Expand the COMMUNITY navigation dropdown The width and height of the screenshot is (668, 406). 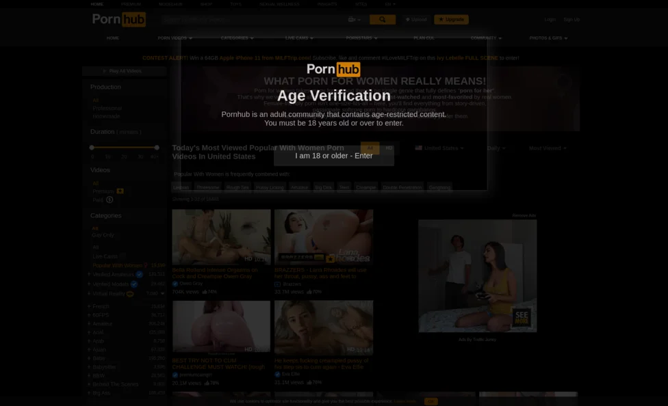click(x=486, y=38)
